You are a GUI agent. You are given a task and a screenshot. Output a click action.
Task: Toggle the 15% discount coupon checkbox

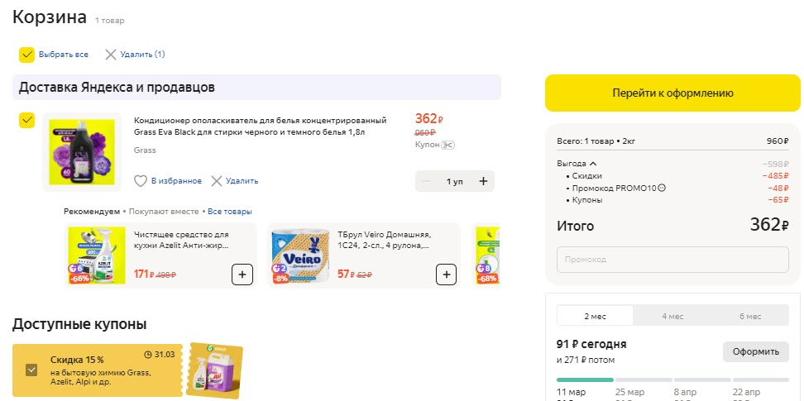pos(31,370)
